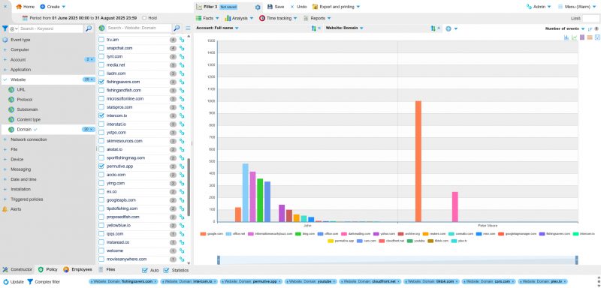The image size is (601, 288).
Task: Select the Content type subcategory
Action: (x=29, y=119)
